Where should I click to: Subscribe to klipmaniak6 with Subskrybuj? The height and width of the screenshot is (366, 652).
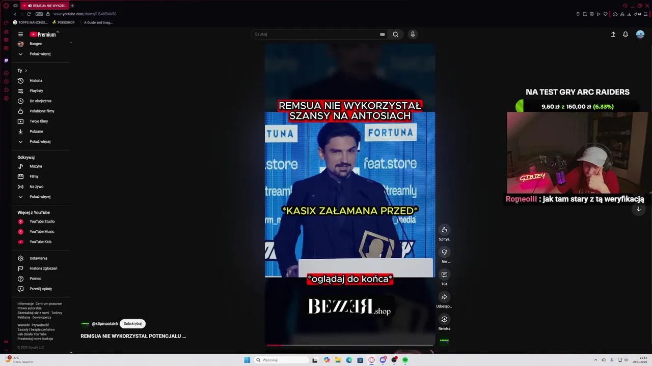pyautogui.click(x=132, y=324)
